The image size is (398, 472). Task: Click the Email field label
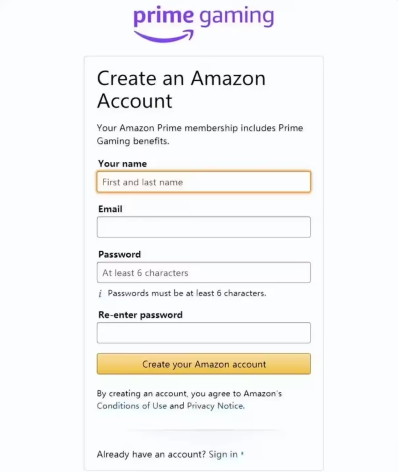point(110,209)
